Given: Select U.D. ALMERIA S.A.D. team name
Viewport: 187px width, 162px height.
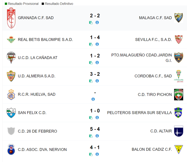Looking at the screenshot, I should 37,76.
